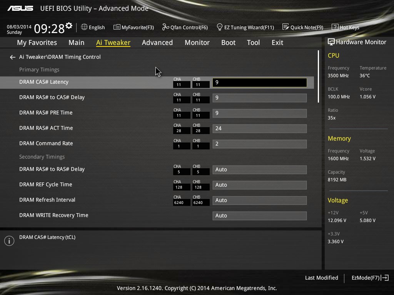Click the info icon beside the help description
The image size is (394, 295).
coord(9,241)
